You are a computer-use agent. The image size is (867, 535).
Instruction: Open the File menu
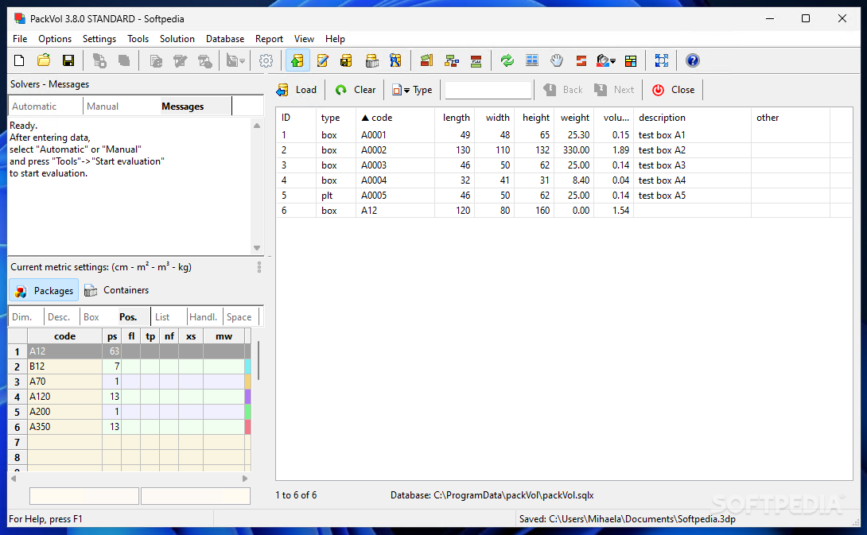point(20,39)
